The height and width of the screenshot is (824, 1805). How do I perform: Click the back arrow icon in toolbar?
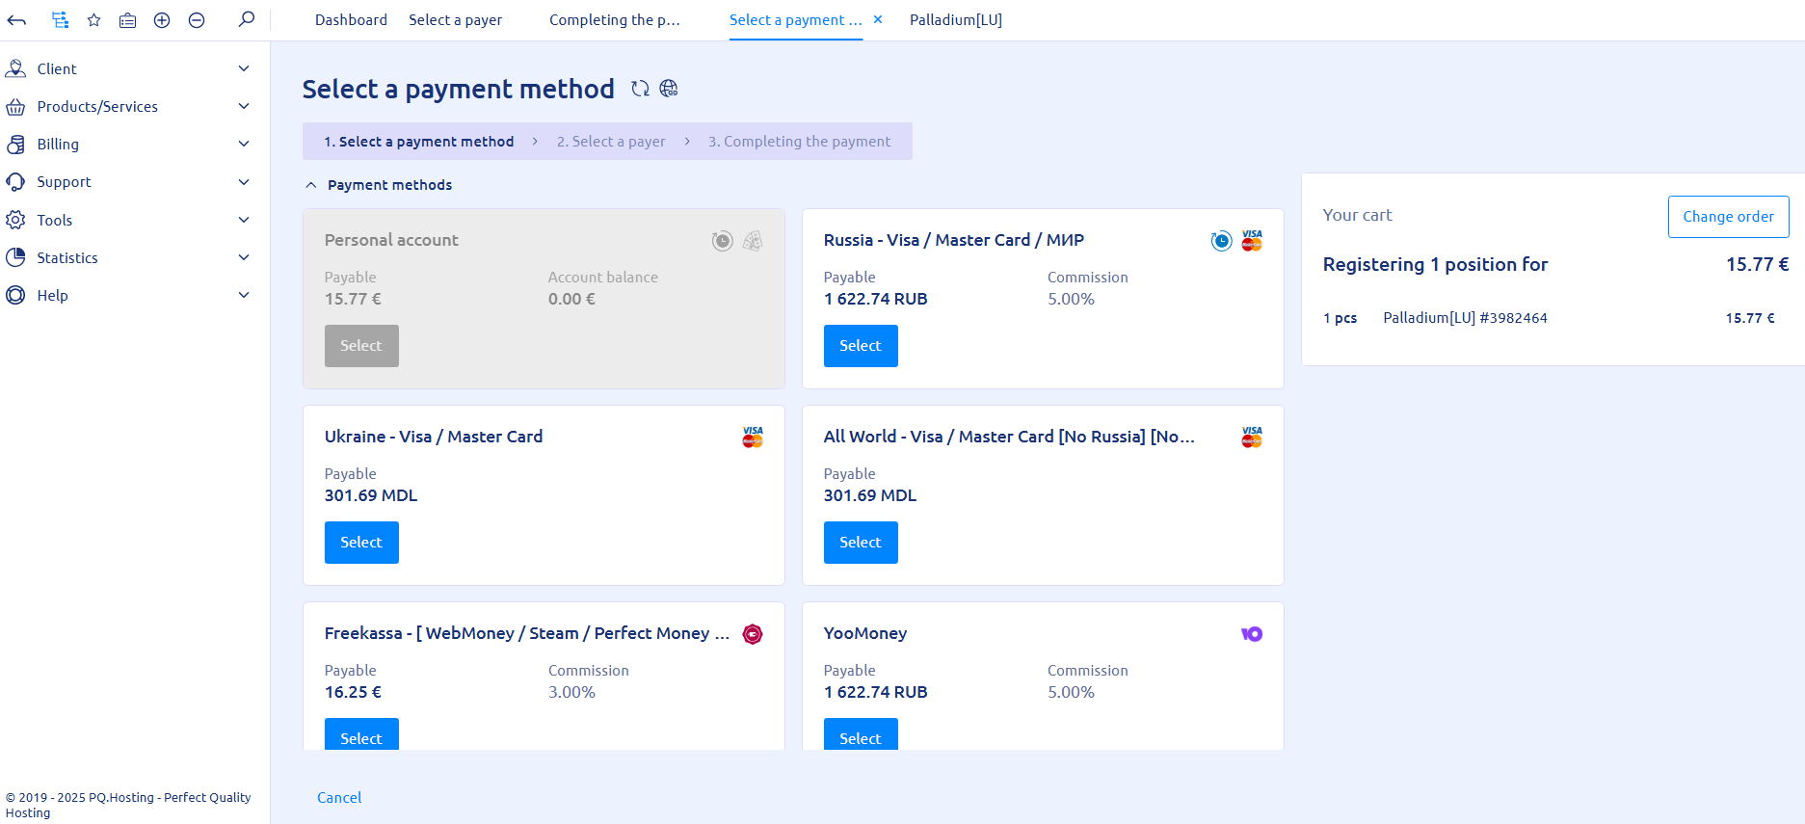[x=16, y=19]
